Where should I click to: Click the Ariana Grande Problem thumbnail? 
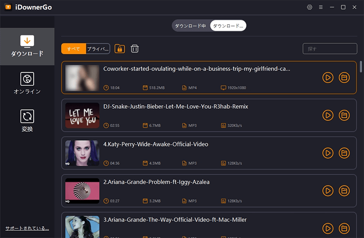point(82,191)
